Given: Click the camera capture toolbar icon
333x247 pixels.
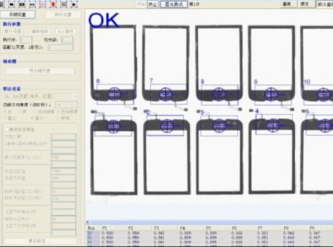Looking at the screenshot, I should tap(22, 4).
